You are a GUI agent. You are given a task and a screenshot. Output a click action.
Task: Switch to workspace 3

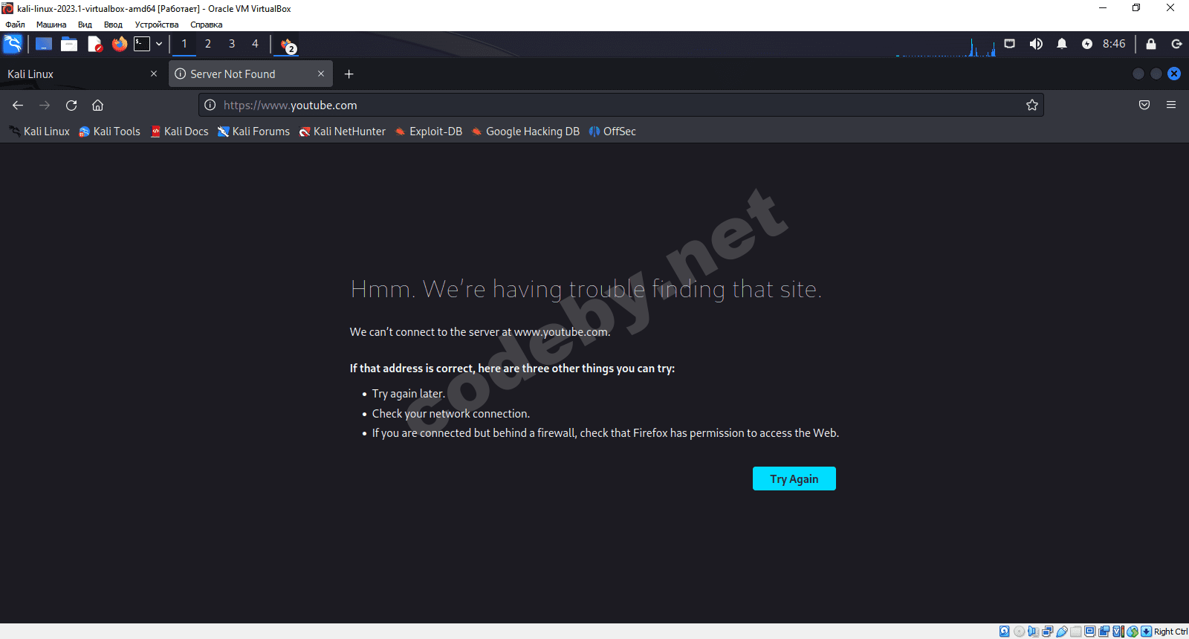coord(232,44)
